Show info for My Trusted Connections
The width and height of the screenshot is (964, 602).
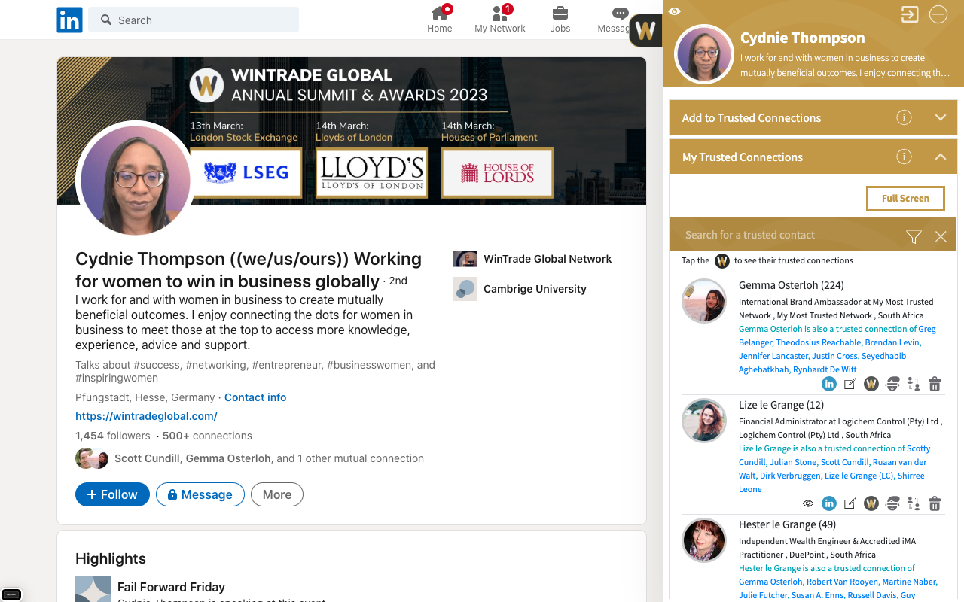904,157
